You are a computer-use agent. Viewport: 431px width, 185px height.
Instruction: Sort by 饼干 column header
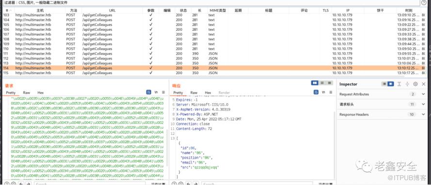[380, 11]
